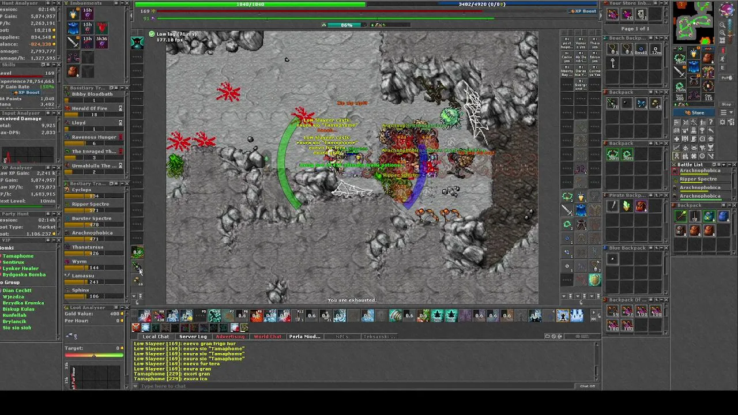Click the Target slider in Loot Analyser
The height and width of the screenshot is (415, 738).
(94, 355)
